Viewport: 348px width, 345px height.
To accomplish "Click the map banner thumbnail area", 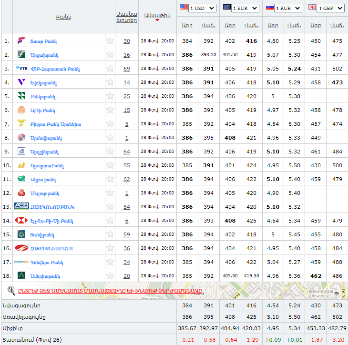I will 174,291.
